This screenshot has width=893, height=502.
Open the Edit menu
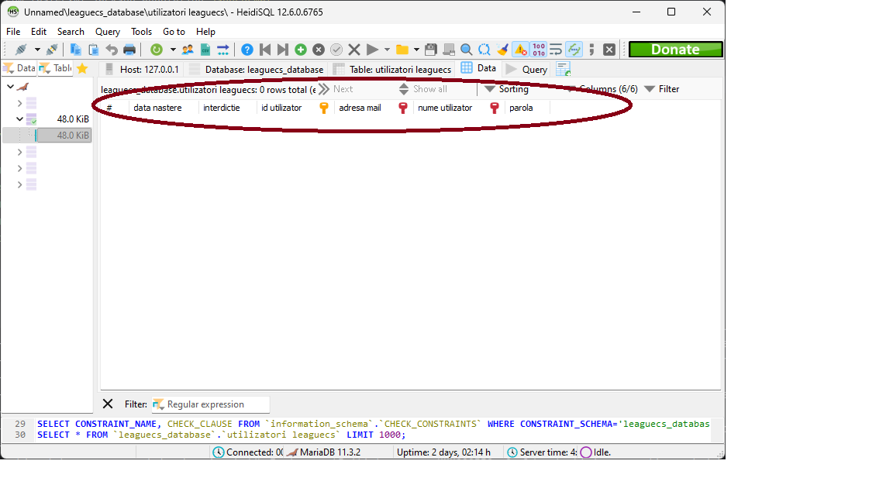click(x=39, y=31)
